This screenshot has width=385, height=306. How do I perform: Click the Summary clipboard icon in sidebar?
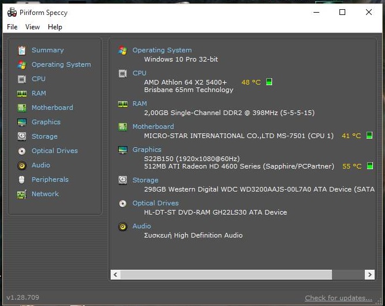[21, 50]
